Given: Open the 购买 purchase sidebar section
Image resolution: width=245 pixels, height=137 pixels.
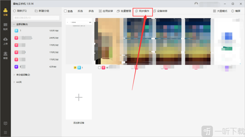Looking at the screenshot, I should (x=5, y=27).
